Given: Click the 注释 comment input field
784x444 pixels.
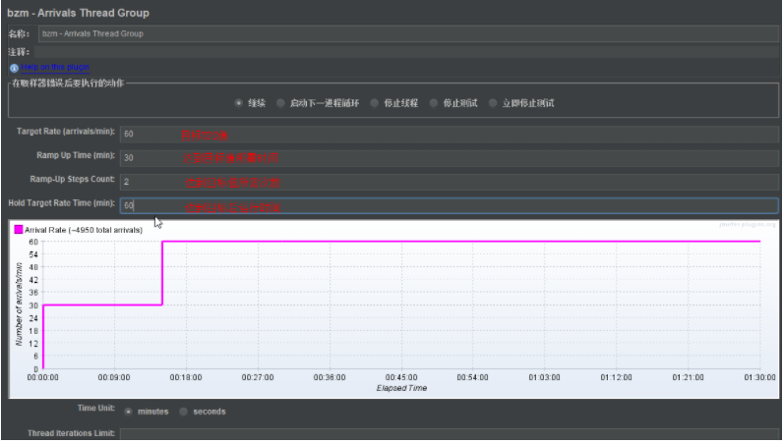Looking at the screenshot, I should (x=406, y=52).
